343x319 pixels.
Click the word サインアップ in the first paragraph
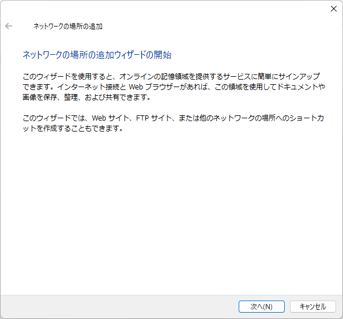click(x=299, y=76)
